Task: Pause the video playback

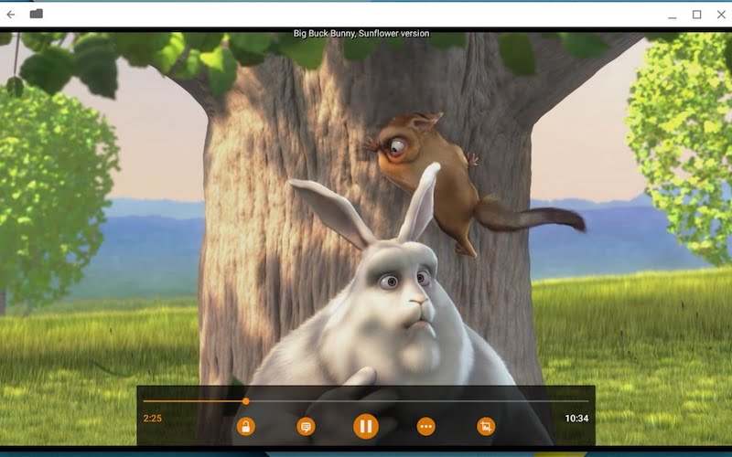Action: tap(365, 426)
